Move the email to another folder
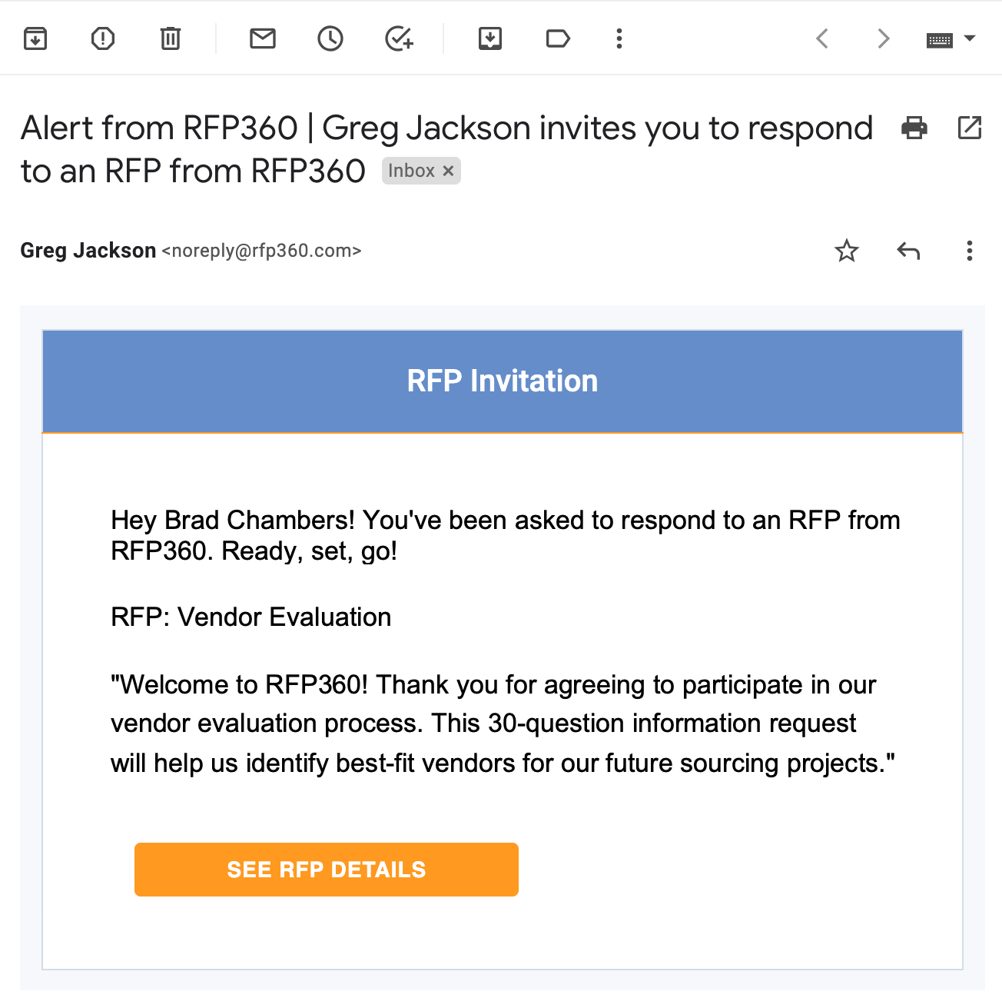Image resolution: width=1002 pixels, height=1008 pixels. click(x=489, y=38)
